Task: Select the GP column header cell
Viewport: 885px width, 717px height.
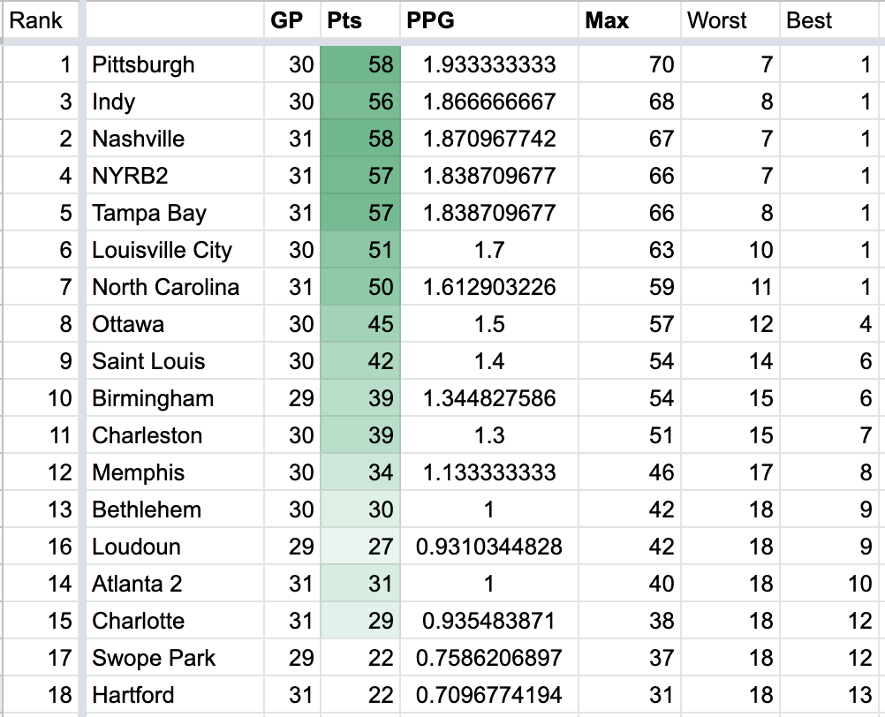Action: 291,19
